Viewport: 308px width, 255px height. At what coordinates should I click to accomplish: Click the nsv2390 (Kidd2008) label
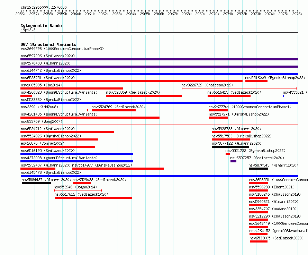39,107
